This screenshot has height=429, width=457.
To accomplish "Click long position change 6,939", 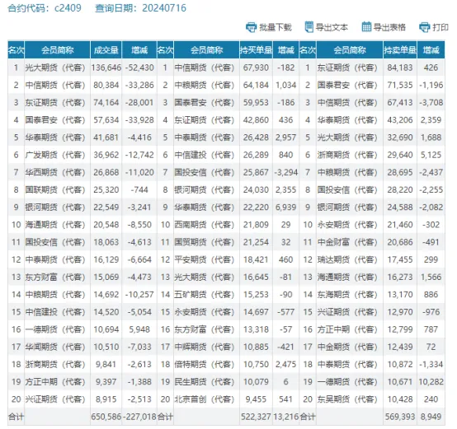I will point(286,207).
